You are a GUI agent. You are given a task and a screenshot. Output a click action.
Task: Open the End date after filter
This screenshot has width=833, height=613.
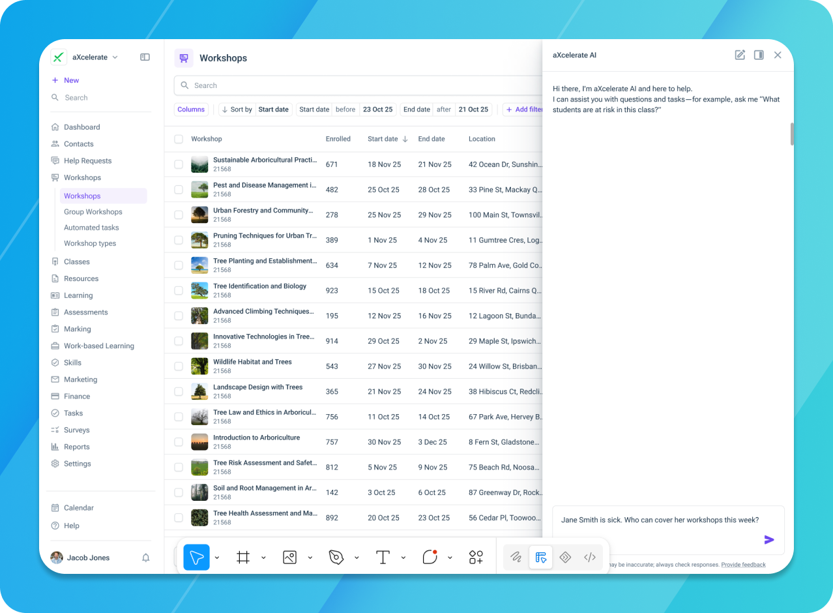446,110
